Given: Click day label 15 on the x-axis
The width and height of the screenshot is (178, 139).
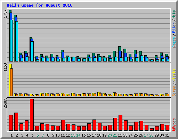Looking at the screenshot, I should [83, 135].
